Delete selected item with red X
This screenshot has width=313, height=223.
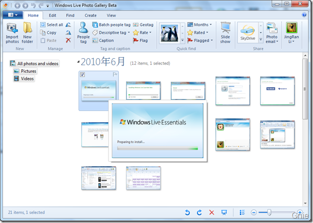(68, 40)
